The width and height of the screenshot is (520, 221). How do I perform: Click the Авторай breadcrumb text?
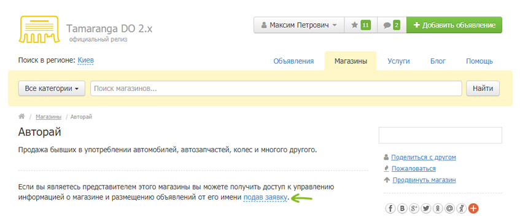81,117
